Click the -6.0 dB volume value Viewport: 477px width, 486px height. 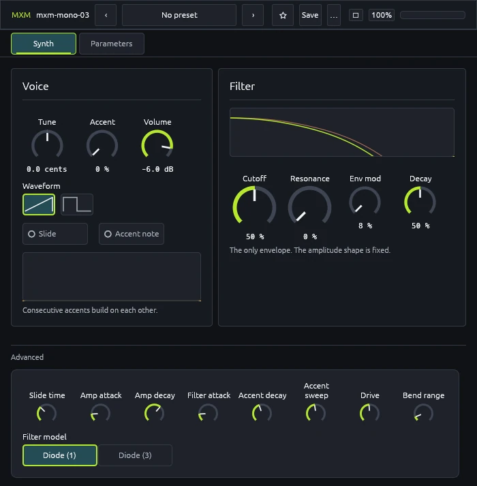click(157, 169)
